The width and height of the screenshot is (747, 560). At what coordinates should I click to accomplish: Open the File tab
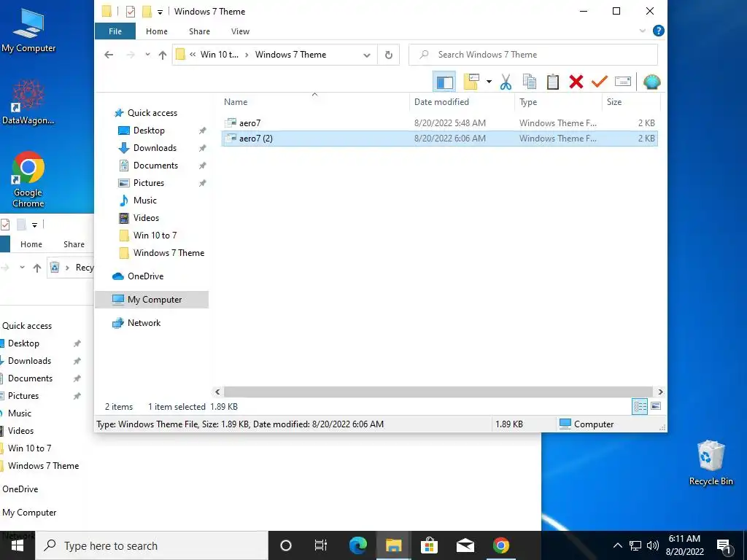tap(115, 31)
